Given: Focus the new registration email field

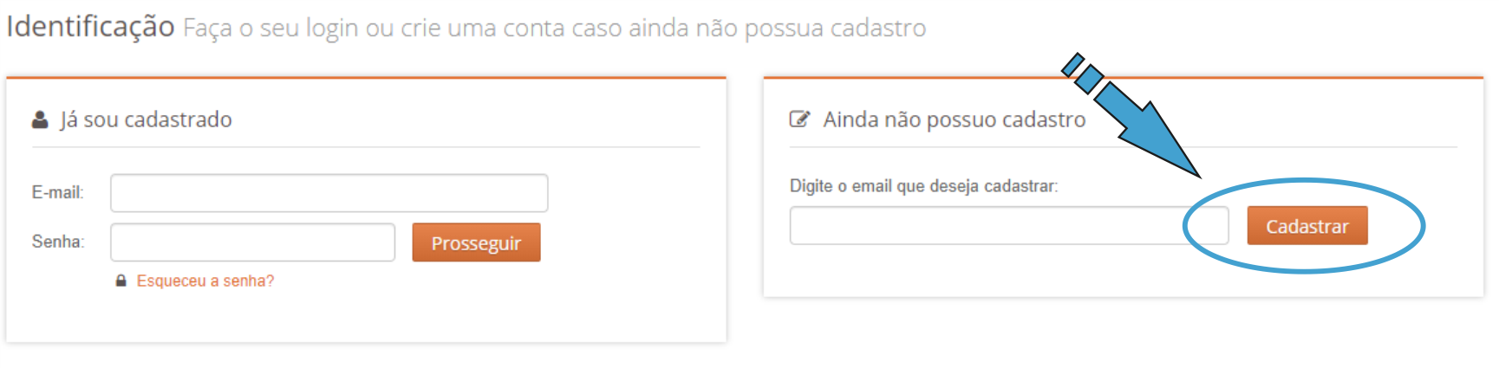Looking at the screenshot, I should coord(988,226).
